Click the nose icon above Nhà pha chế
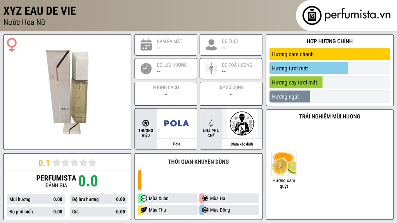This screenshot has height=223, width=397. click(x=211, y=123)
